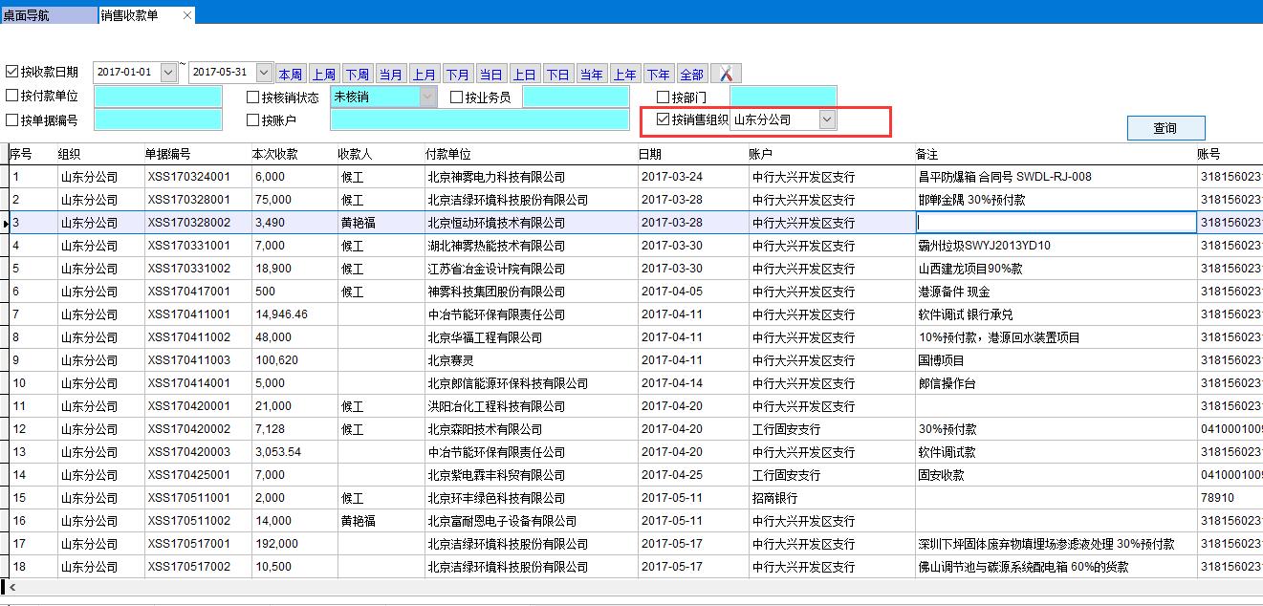Click the 查询 query button
1263x606 pixels.
click(1165, 127)
